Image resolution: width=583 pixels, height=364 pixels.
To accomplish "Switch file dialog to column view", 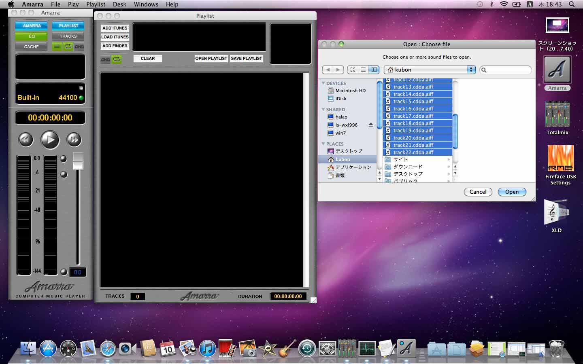I will coord(374,70).
